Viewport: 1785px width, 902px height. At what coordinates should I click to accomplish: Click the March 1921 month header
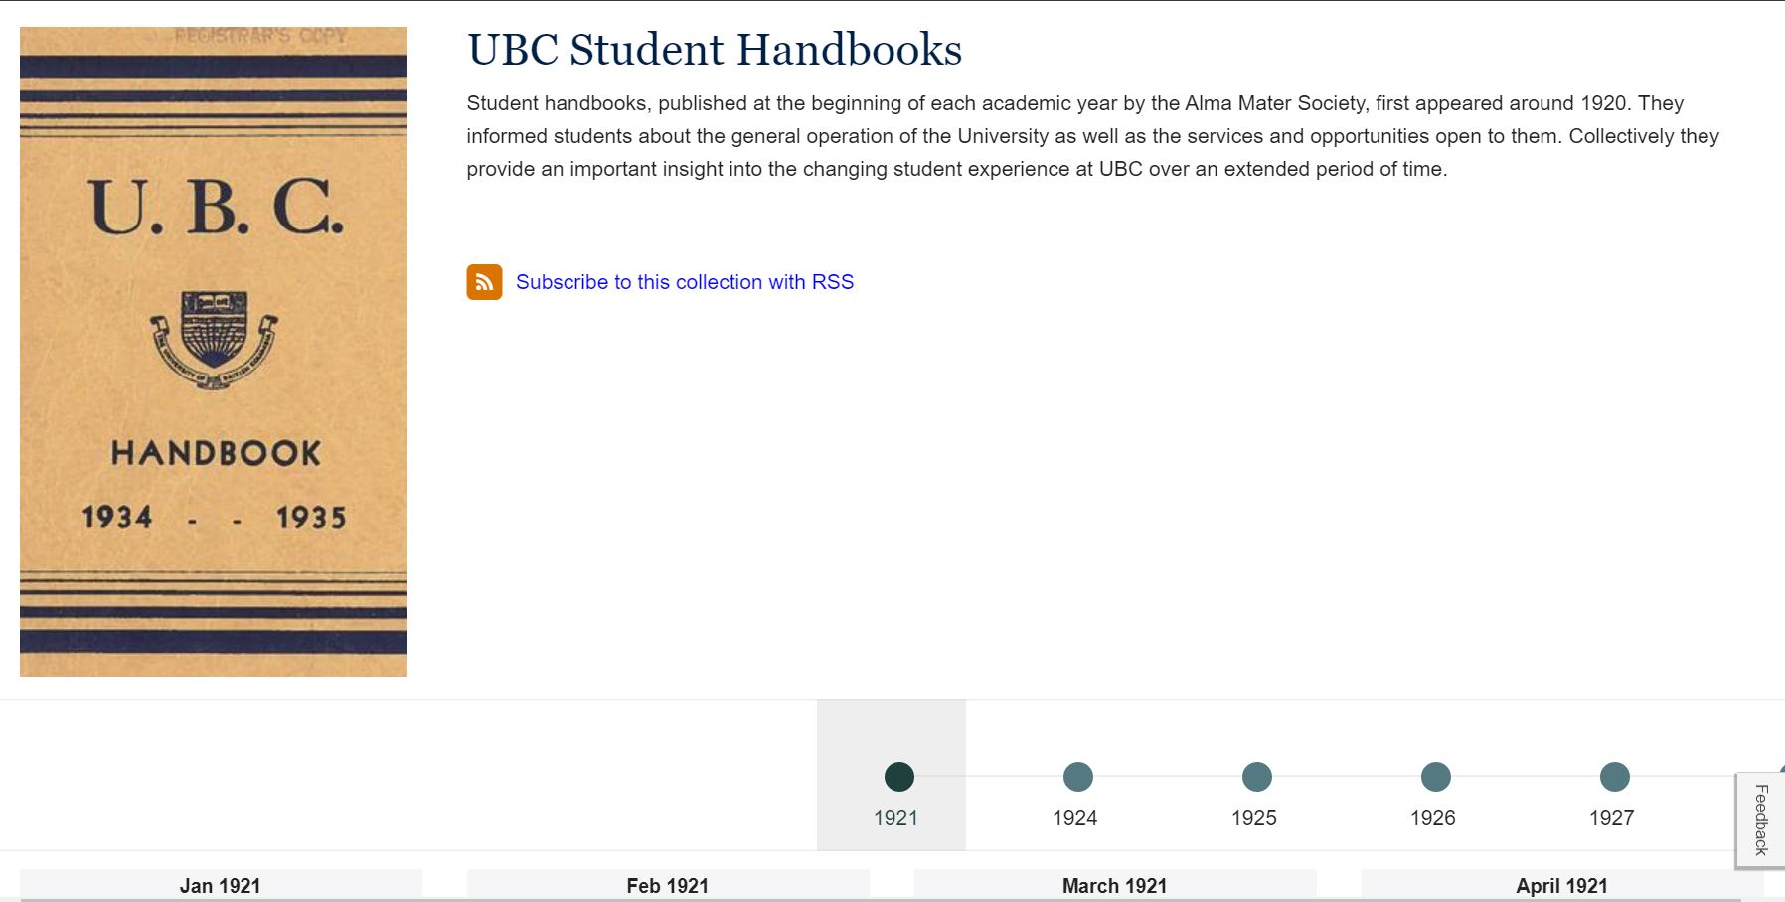[x=1114, y=885]
